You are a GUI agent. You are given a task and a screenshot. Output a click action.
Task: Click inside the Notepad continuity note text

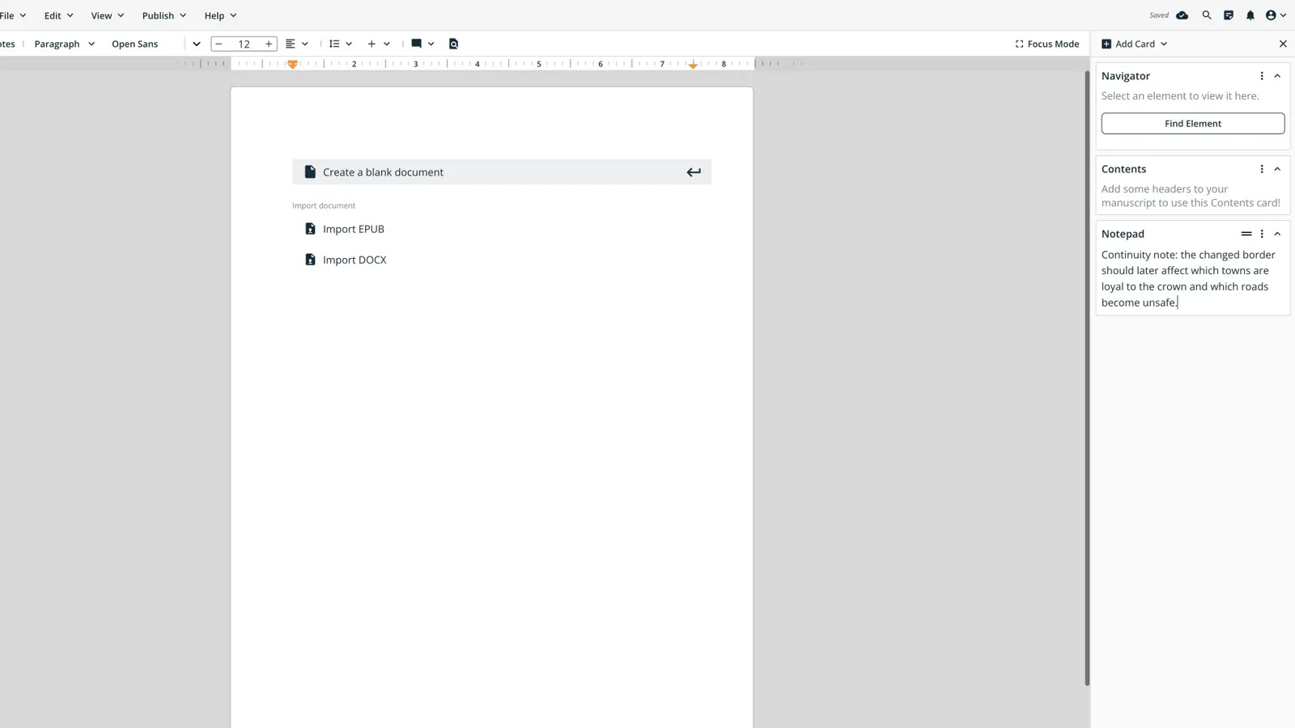pos(1188,278)
